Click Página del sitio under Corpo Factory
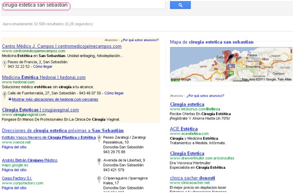 click(14, 188)
